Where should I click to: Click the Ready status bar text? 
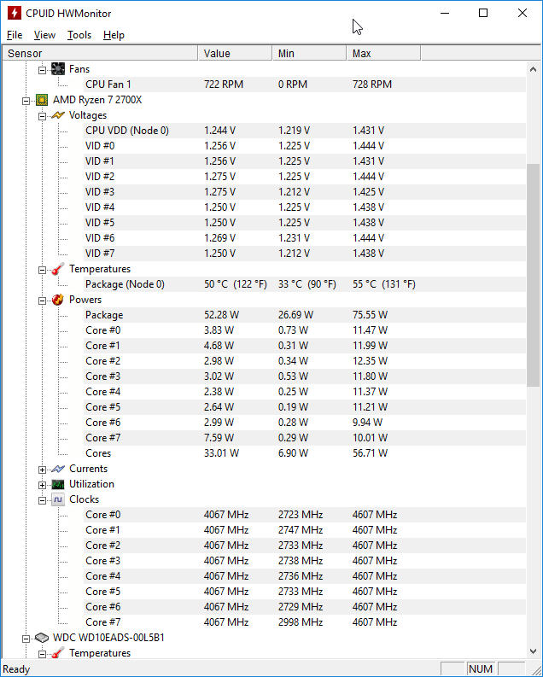pyautogui.click(x=16, y=669)
